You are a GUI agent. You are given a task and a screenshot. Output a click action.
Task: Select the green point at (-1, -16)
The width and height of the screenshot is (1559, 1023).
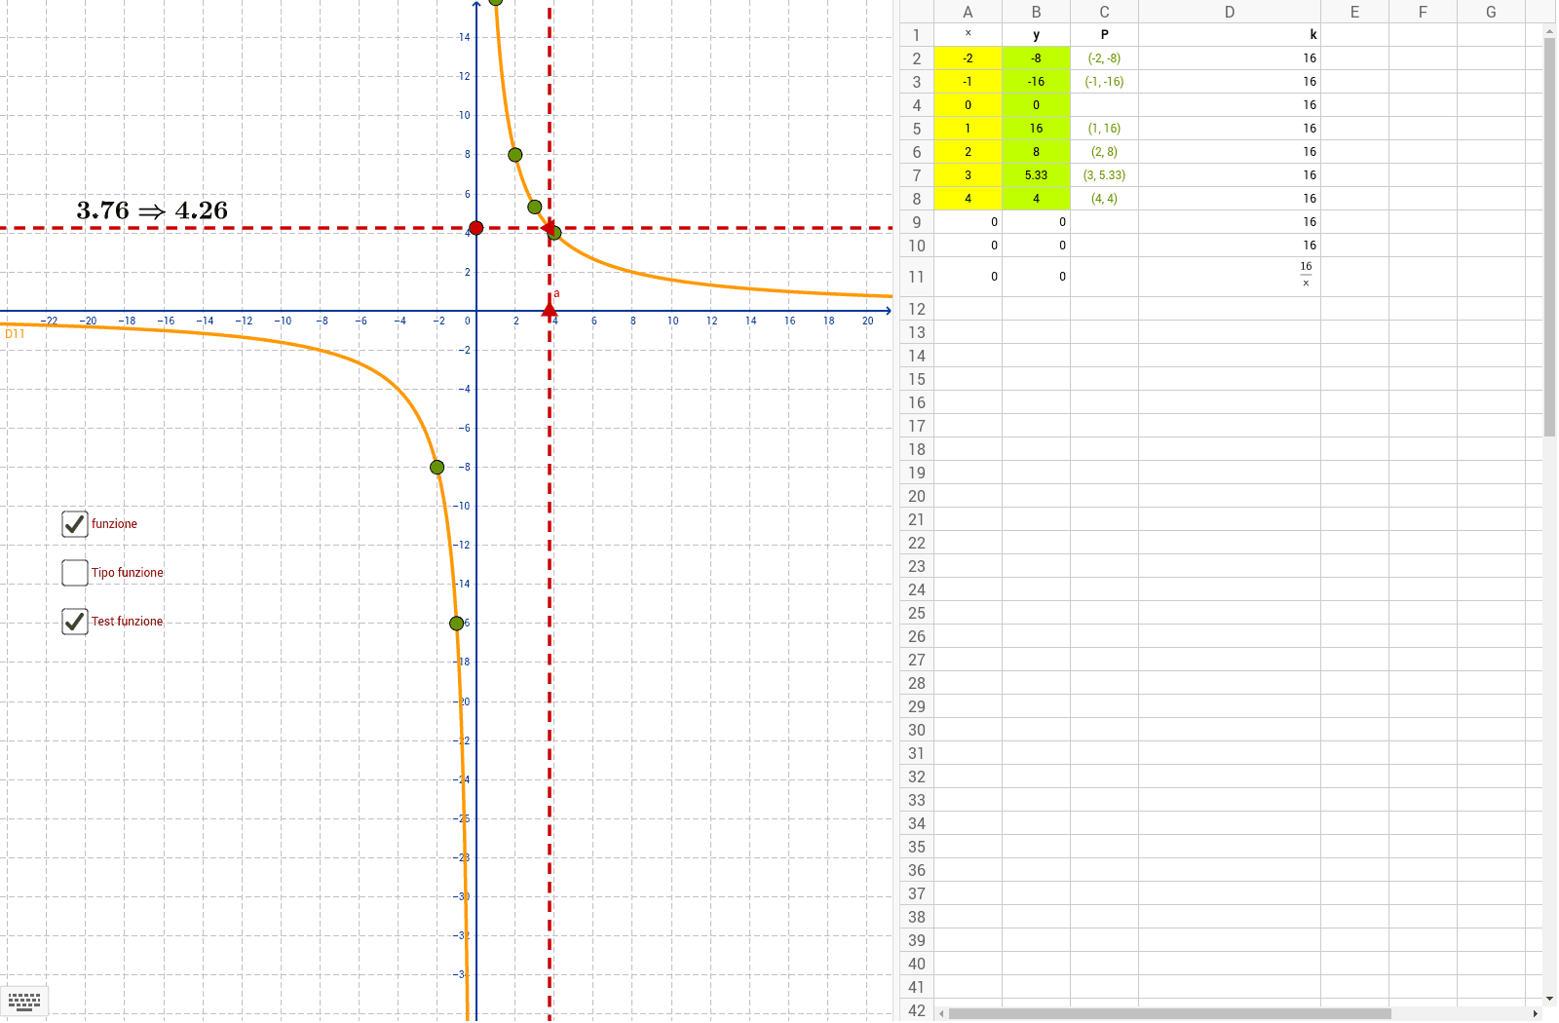[x=457, y=624]
